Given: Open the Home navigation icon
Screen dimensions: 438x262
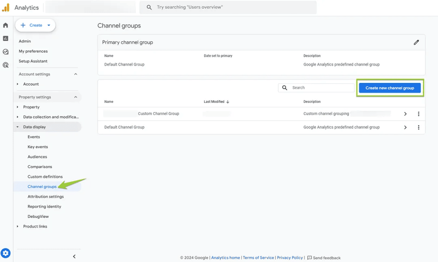Looking at the screenshot, I should pos(5,25).
